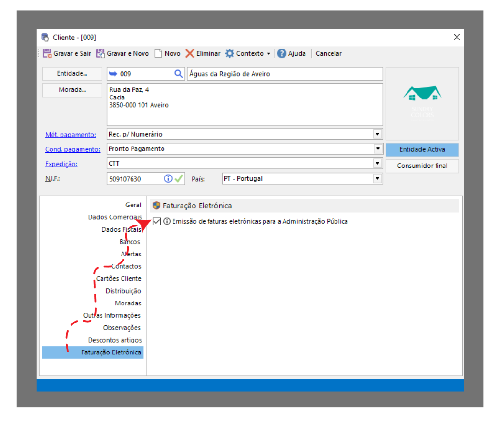Expand the Cond. pagamento dropdown
The height and width of the screenshot is (421, 498).
378,149
